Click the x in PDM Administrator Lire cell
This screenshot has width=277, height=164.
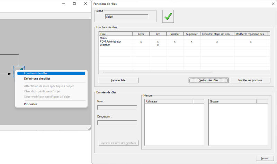pos(158,42)
